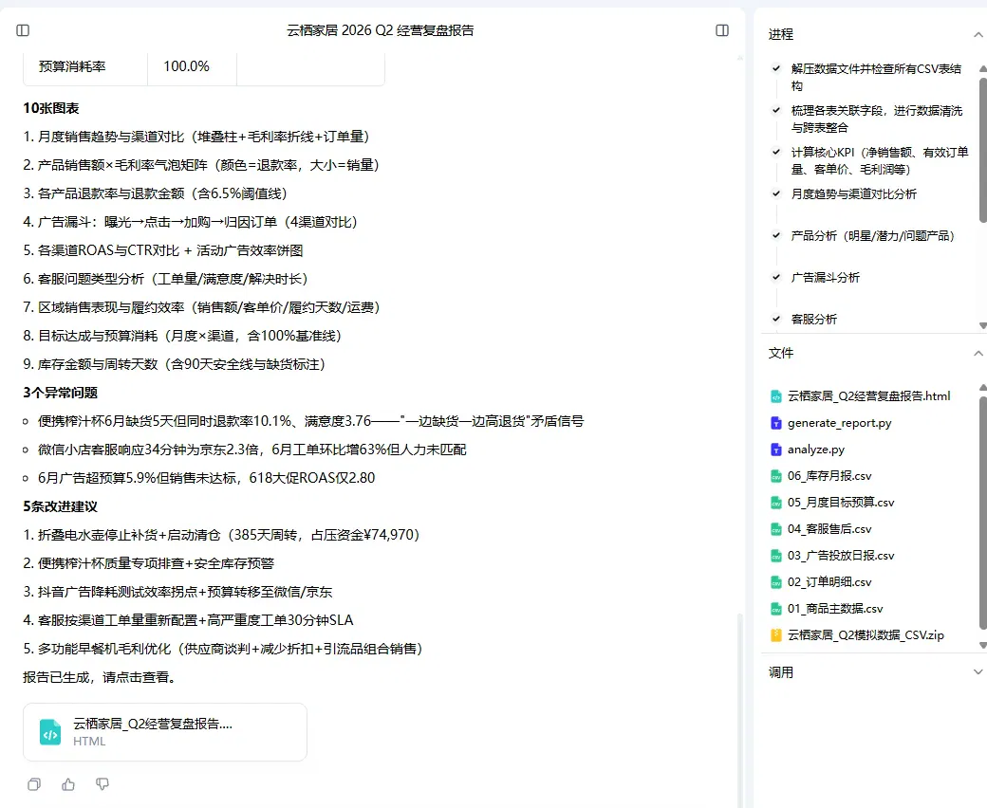Screen dimensions: 987x808
Task: Click the 云栖家居 2026 Q2 经营复盘报告 title
Action: [x=381, y=30]
